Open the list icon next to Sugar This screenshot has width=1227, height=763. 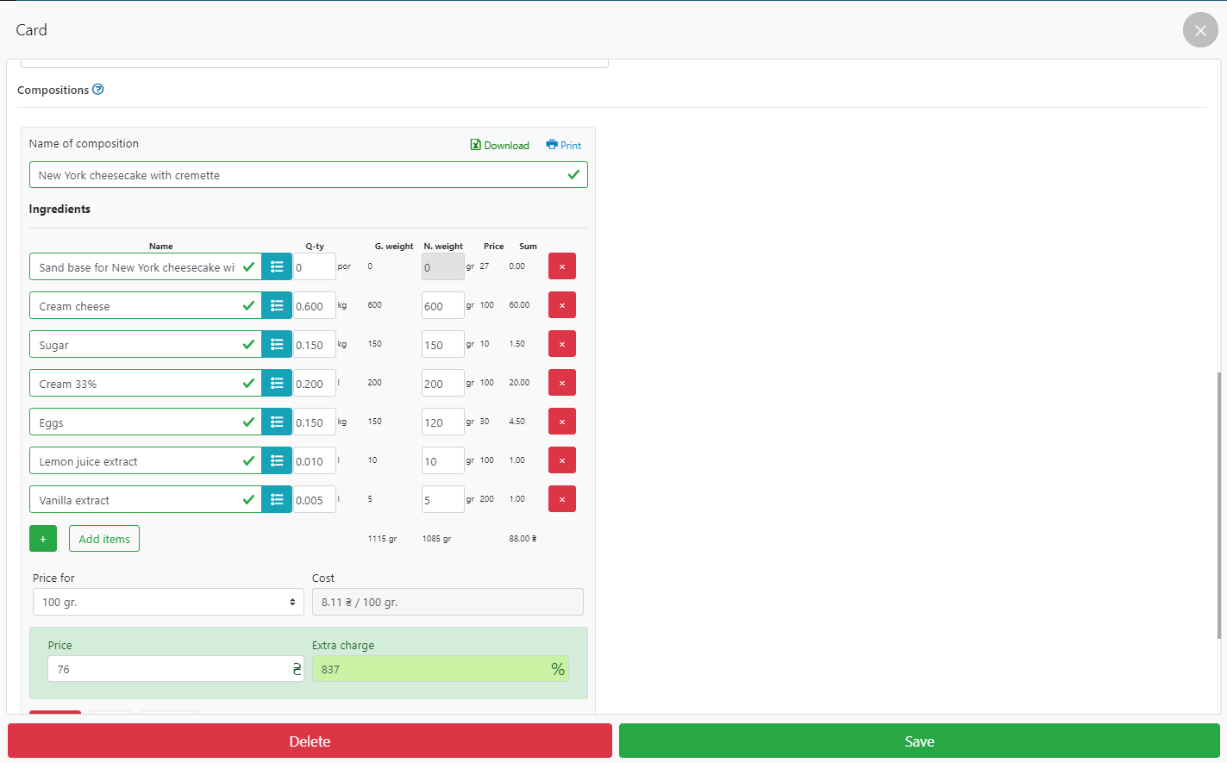click(277, 344)
